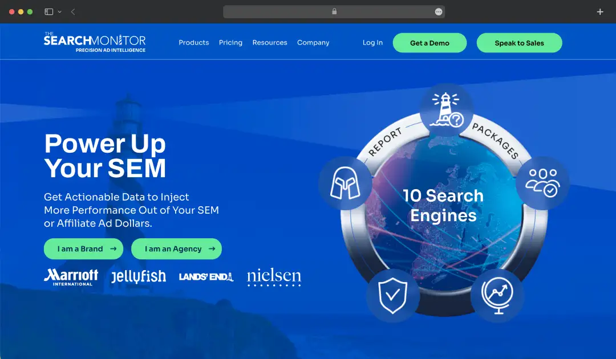The image size is (616, 359).
Task: Click the REPORT label on the ring
Action: click(385, 142)
